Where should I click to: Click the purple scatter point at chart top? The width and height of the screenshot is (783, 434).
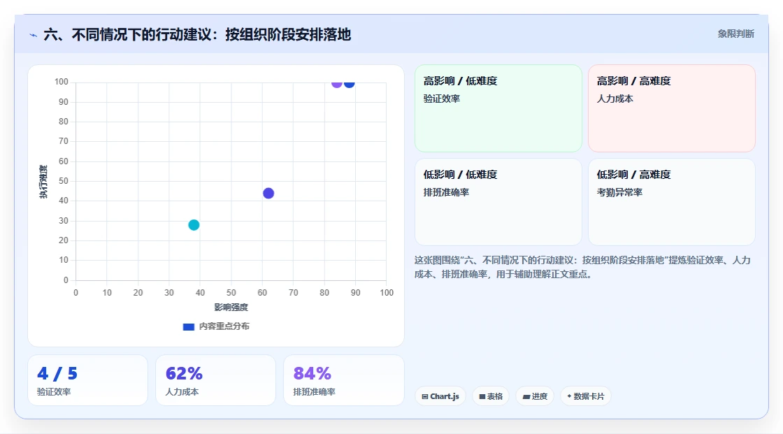pyautogui.click(x=337, y=83)
